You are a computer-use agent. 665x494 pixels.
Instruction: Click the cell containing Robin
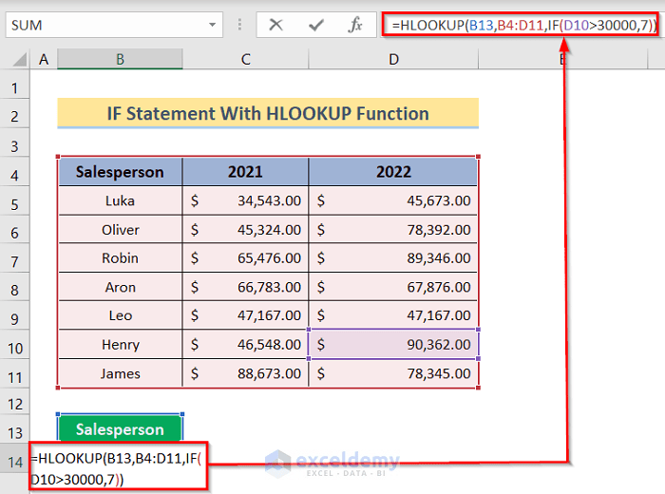click(120, 257)
